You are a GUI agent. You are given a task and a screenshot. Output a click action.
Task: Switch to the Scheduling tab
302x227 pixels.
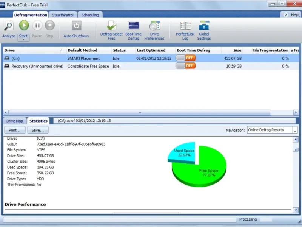click(x=90, y=15)
